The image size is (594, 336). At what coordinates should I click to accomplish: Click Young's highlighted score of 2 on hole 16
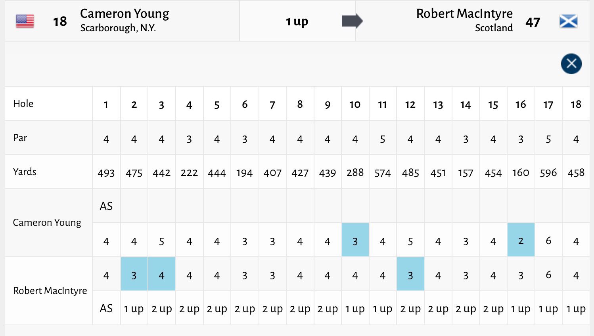tap(521, 240)
